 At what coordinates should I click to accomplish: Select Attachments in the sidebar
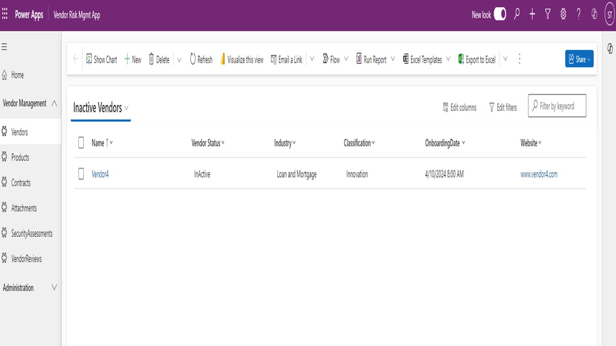pyautogui.click(x=31, y=208)
